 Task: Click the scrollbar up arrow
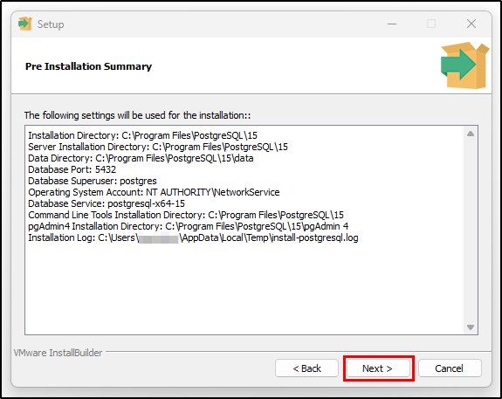click(471, 134)
